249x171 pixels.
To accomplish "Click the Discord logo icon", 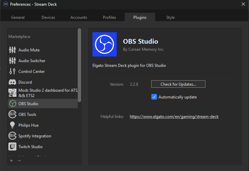I will 12,82.
